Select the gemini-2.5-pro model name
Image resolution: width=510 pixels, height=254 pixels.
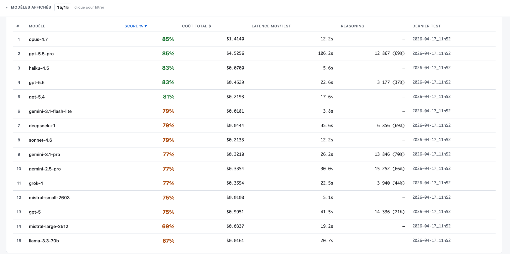(45, 169)
